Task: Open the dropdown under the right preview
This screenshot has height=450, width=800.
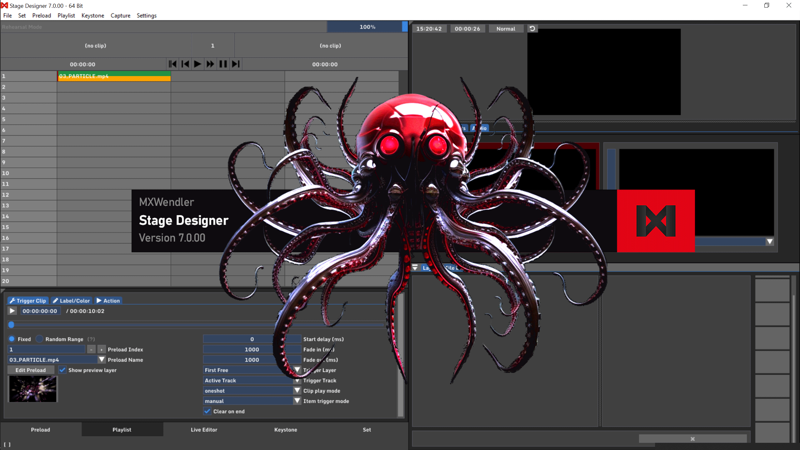Action: [x=770, y=242]
